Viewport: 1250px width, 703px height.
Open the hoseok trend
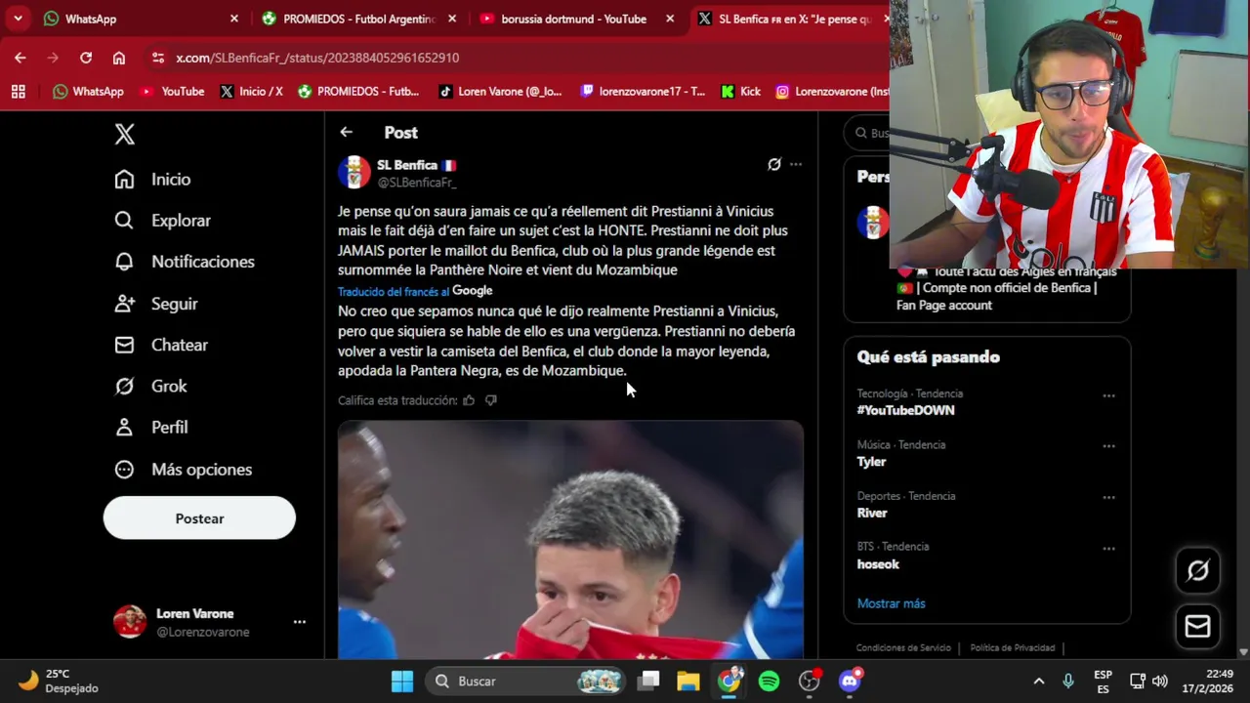(x=878, y=564)
